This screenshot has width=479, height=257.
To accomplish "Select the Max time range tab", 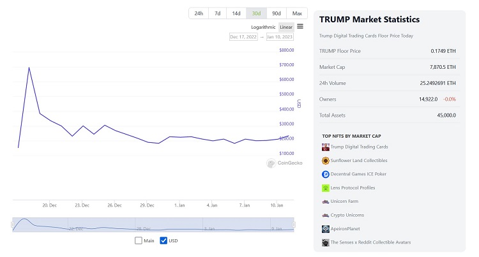I will [297, 13].
